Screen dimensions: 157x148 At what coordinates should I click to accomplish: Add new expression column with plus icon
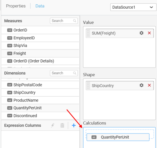click(x=74, y=125)
